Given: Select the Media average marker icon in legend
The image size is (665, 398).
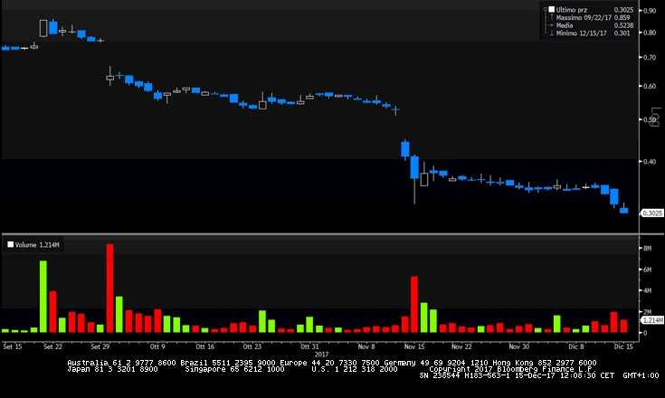Looking at the screenshot, I should tap(552, 25).
